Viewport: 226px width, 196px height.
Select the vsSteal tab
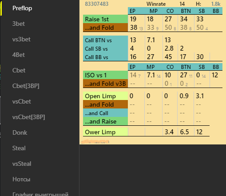(22, 164)
